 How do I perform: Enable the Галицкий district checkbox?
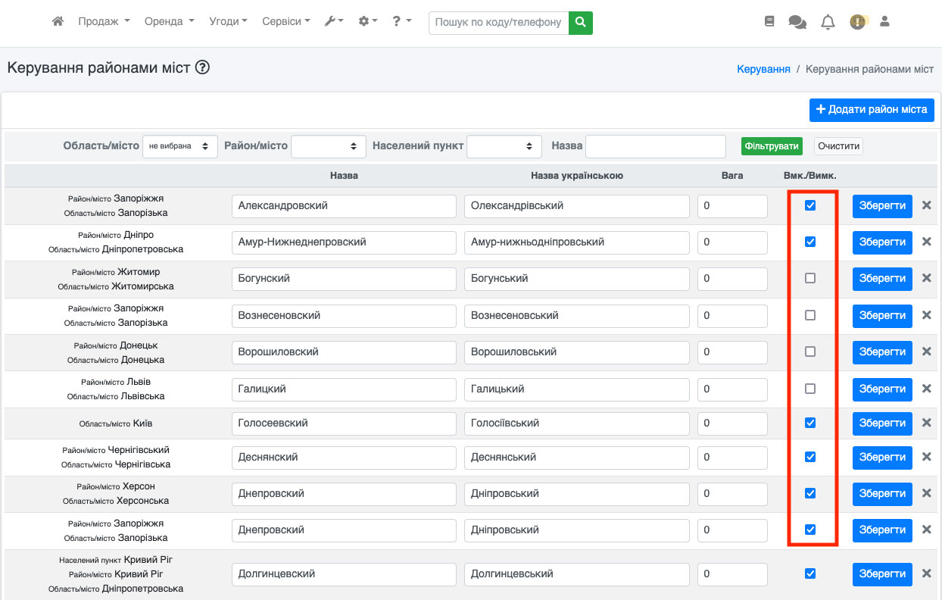pyautogui.click(x=810, y=389)
